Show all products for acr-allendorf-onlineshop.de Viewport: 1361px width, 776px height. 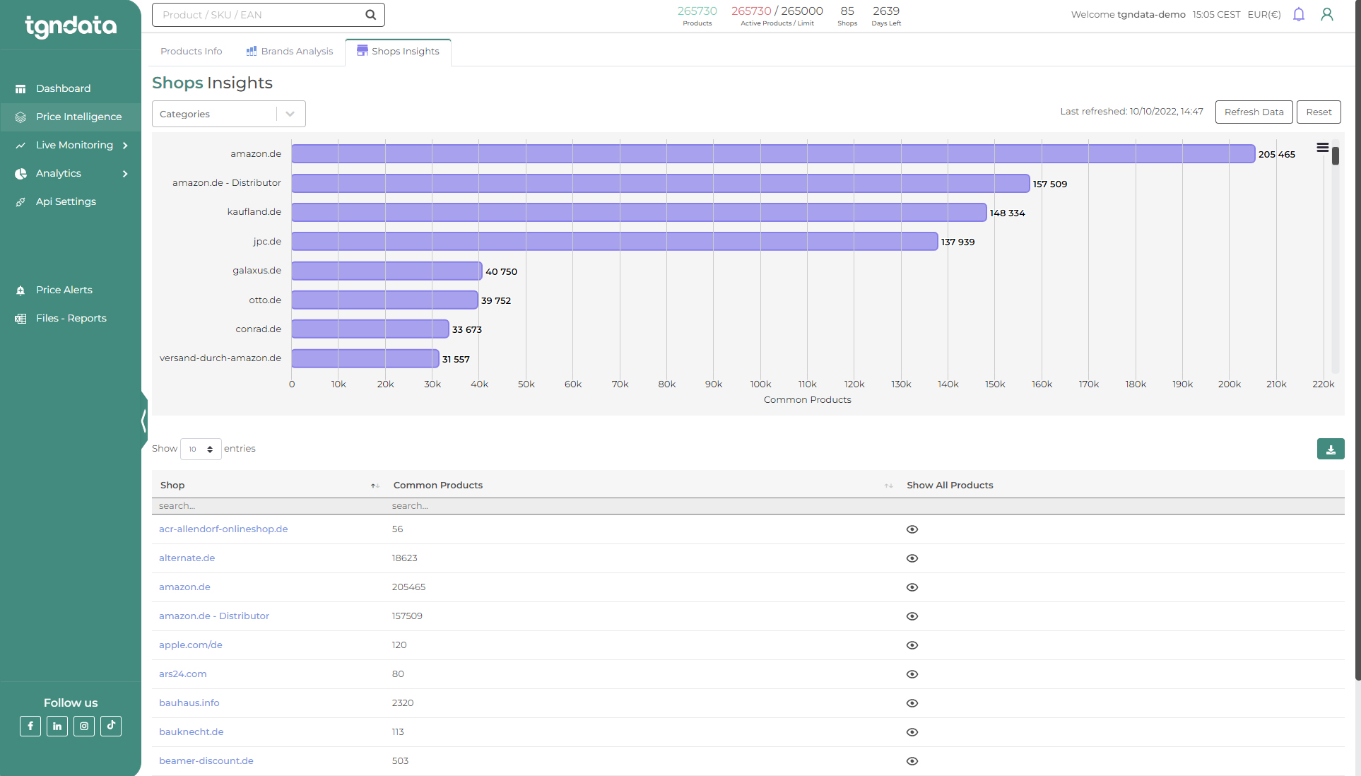(x=912, y=529)
